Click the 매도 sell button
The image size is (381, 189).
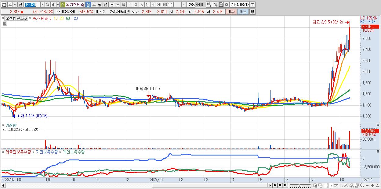pyautogui.click(x=243, y=12)
